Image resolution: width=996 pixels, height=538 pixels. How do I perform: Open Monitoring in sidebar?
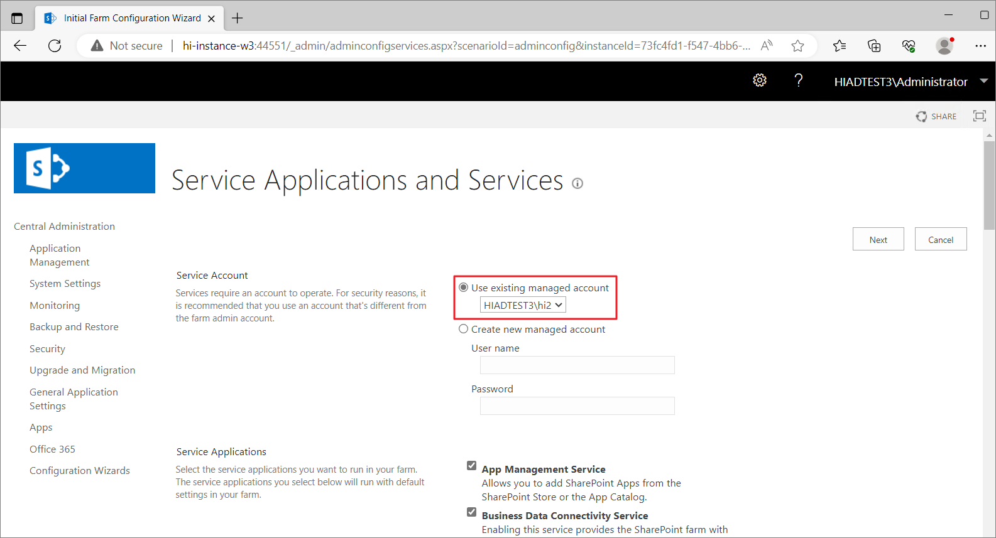coord(55,305)
